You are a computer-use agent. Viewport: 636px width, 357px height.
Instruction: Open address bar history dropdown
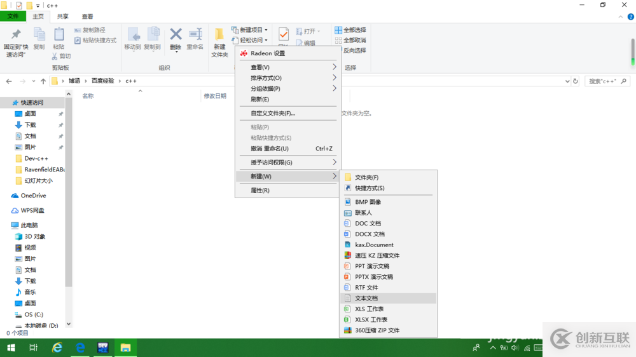(567, 81)
